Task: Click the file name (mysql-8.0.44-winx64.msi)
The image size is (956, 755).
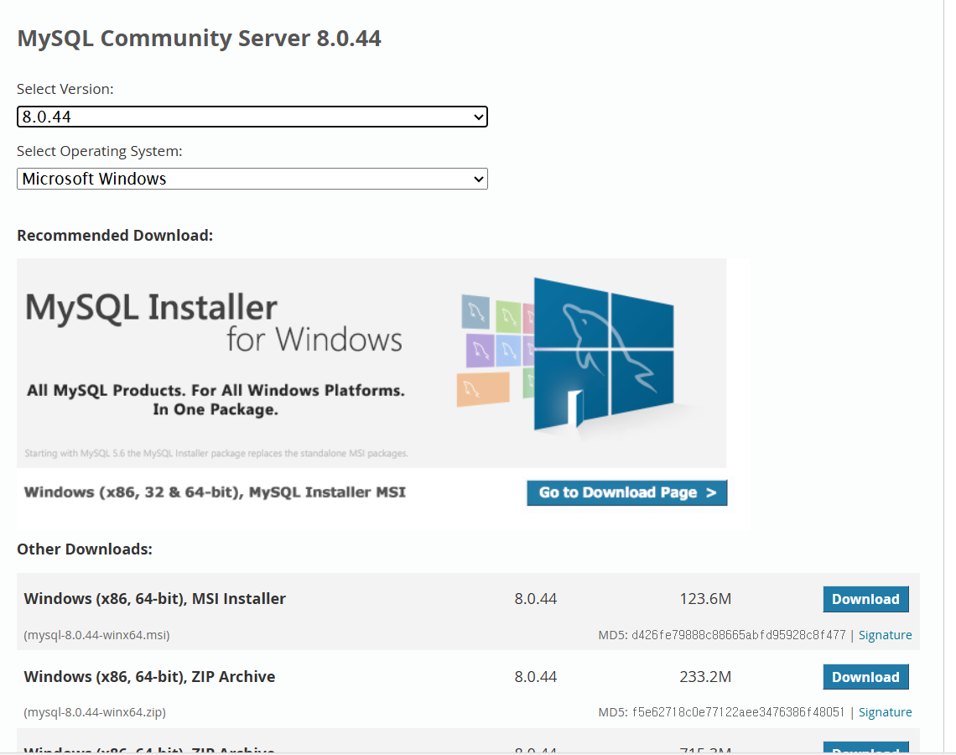Action: pyautogui.click(x=97, y=635)
